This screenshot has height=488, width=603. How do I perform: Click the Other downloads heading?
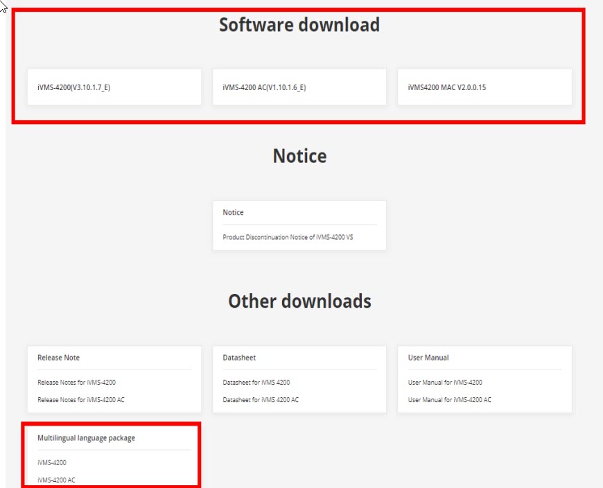coord(299,301)
